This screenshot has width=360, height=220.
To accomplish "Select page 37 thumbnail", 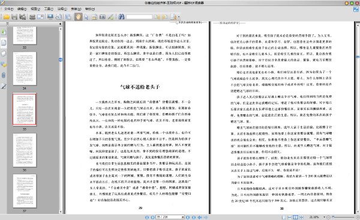I will click(x=25, y=191).
